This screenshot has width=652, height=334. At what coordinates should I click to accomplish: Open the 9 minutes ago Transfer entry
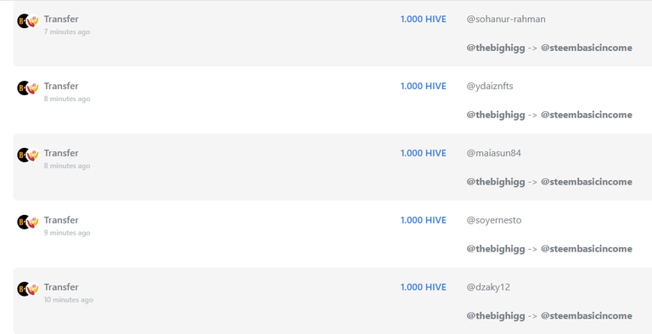pyautogui.click(x=61, y=220)
